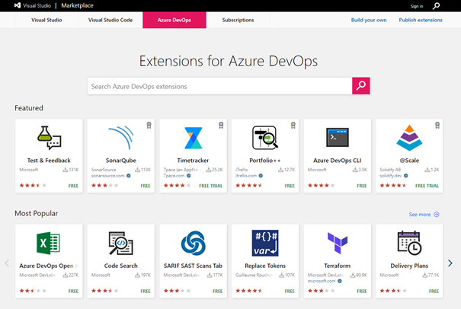461x309 pixels.
Task: Click the Marketplace header title
Action: pos(77,5)
